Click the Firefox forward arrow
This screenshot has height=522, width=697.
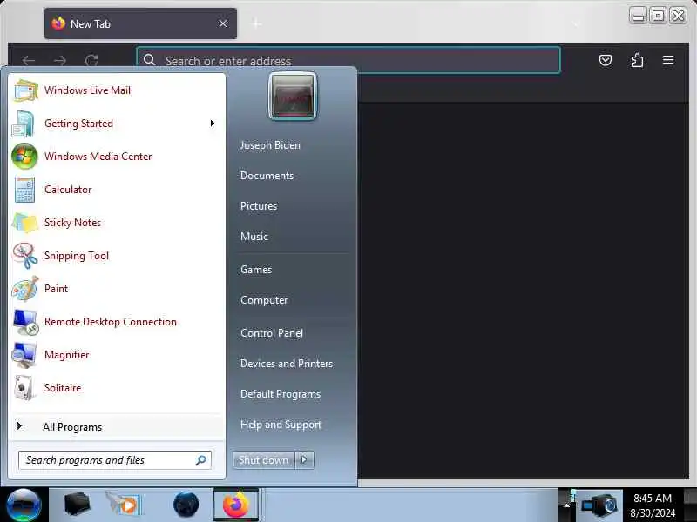coord(60,60)
